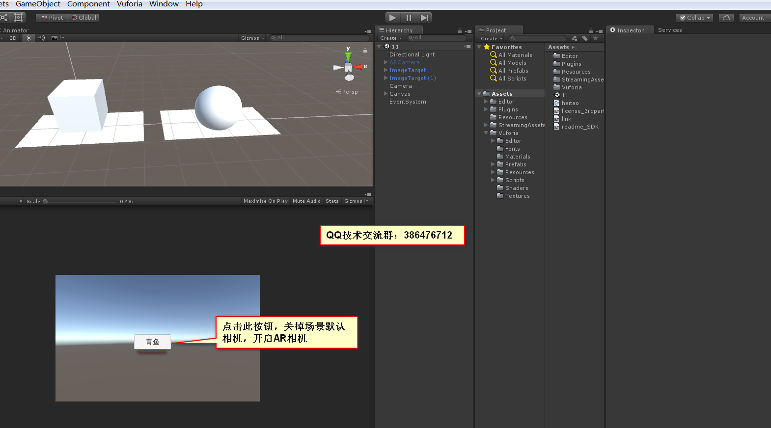Screen dimensions: 771x428
Task: Click the Scene view search field
Action: (319, 38)
